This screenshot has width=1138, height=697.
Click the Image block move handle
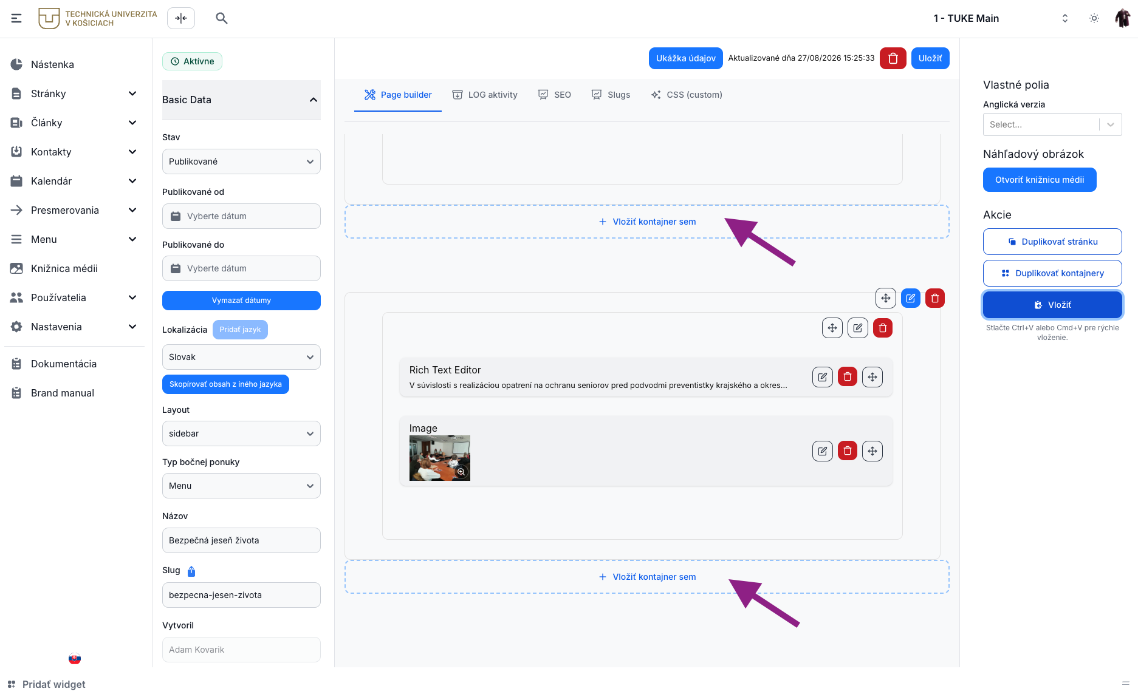pos(872,451)
